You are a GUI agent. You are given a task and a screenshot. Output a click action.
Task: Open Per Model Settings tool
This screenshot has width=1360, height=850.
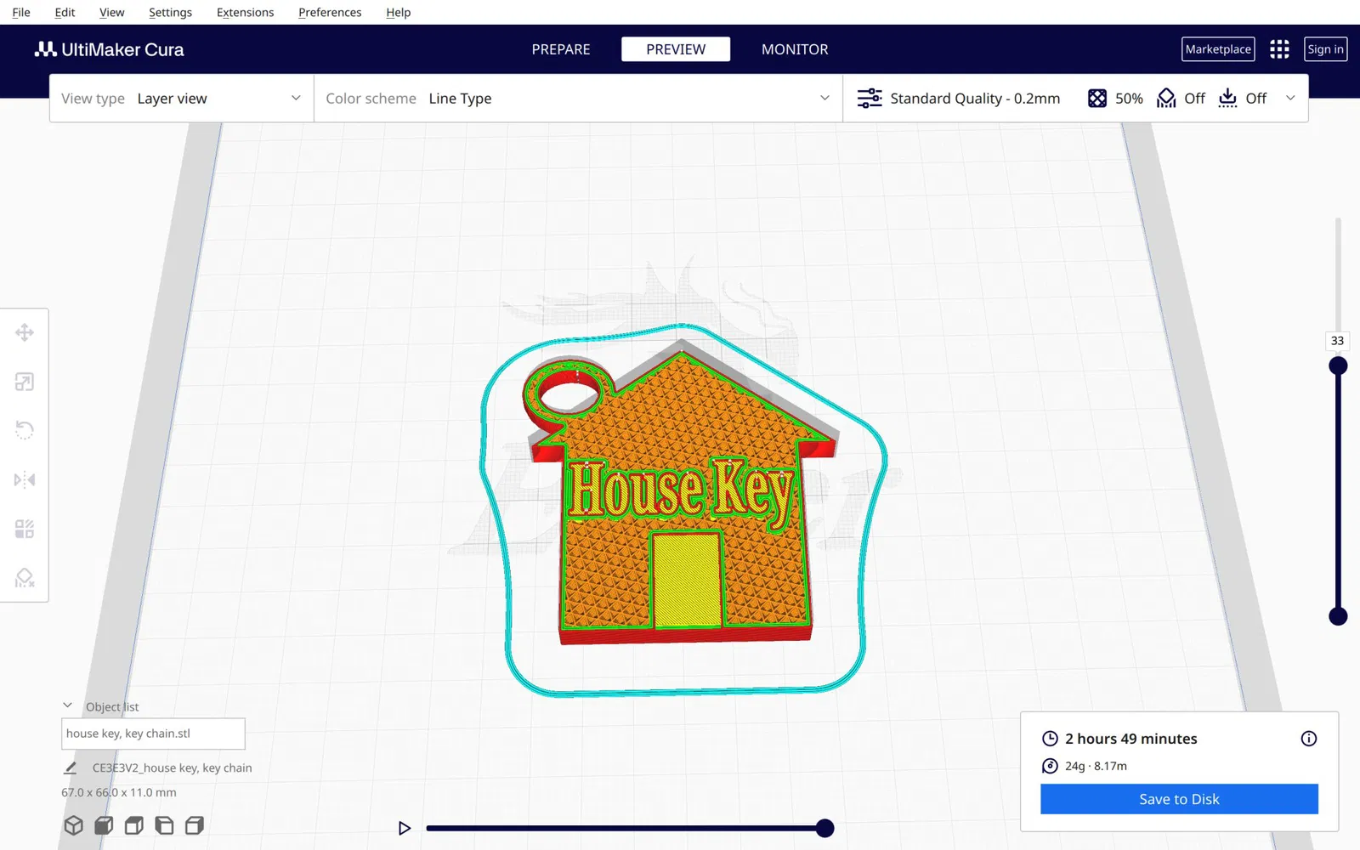[x=25, y=530]
